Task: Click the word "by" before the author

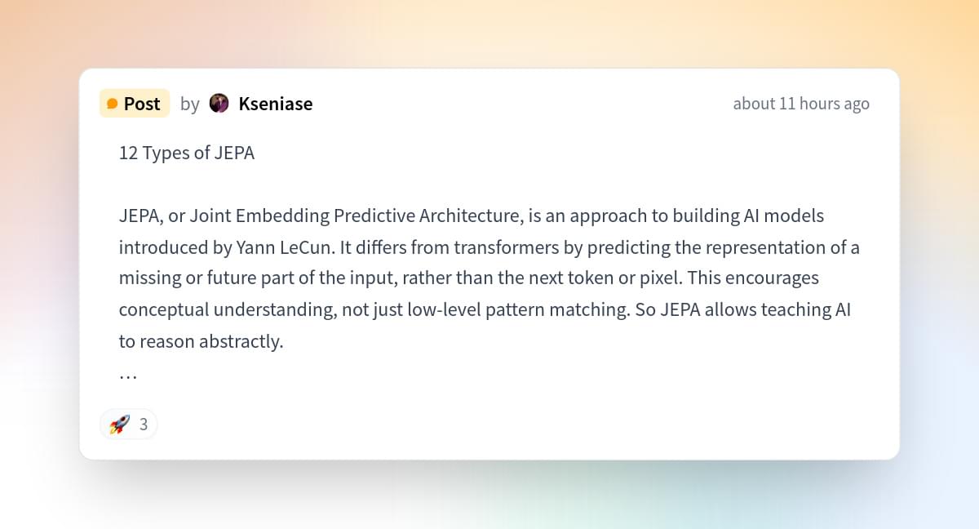Action: tap(189, 104)
